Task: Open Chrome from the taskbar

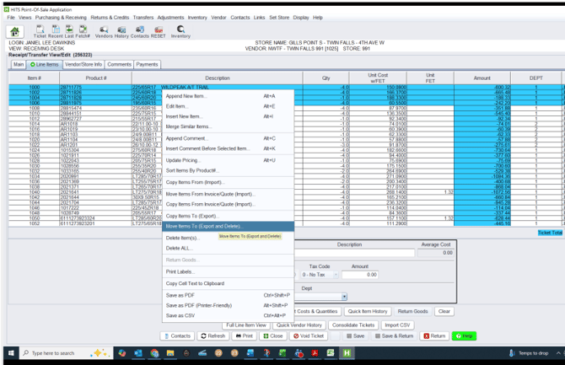Action: (154, 353)
